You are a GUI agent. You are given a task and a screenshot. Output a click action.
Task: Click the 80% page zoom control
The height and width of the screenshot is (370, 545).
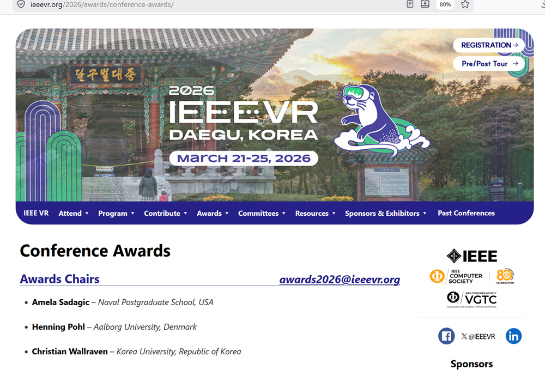click(x=445, y=4)
